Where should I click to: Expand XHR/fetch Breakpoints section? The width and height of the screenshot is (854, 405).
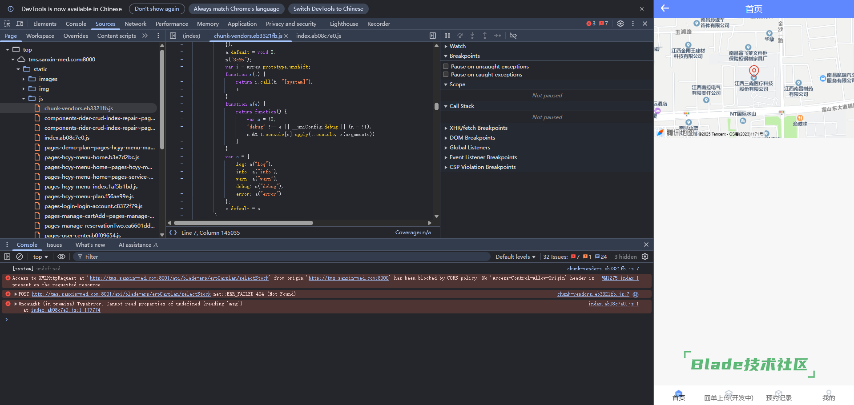click(x=446, y=128)
